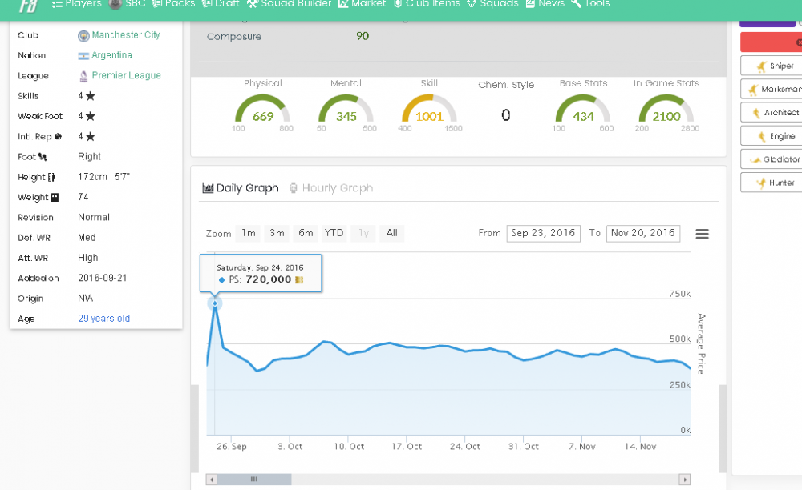Open the chart hamburger menu icon

(x=703, y=234)
